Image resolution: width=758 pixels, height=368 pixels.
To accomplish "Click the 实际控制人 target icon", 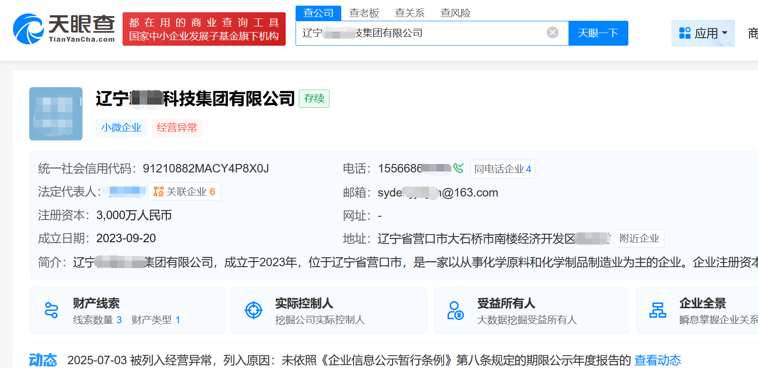I will [254, 311].
